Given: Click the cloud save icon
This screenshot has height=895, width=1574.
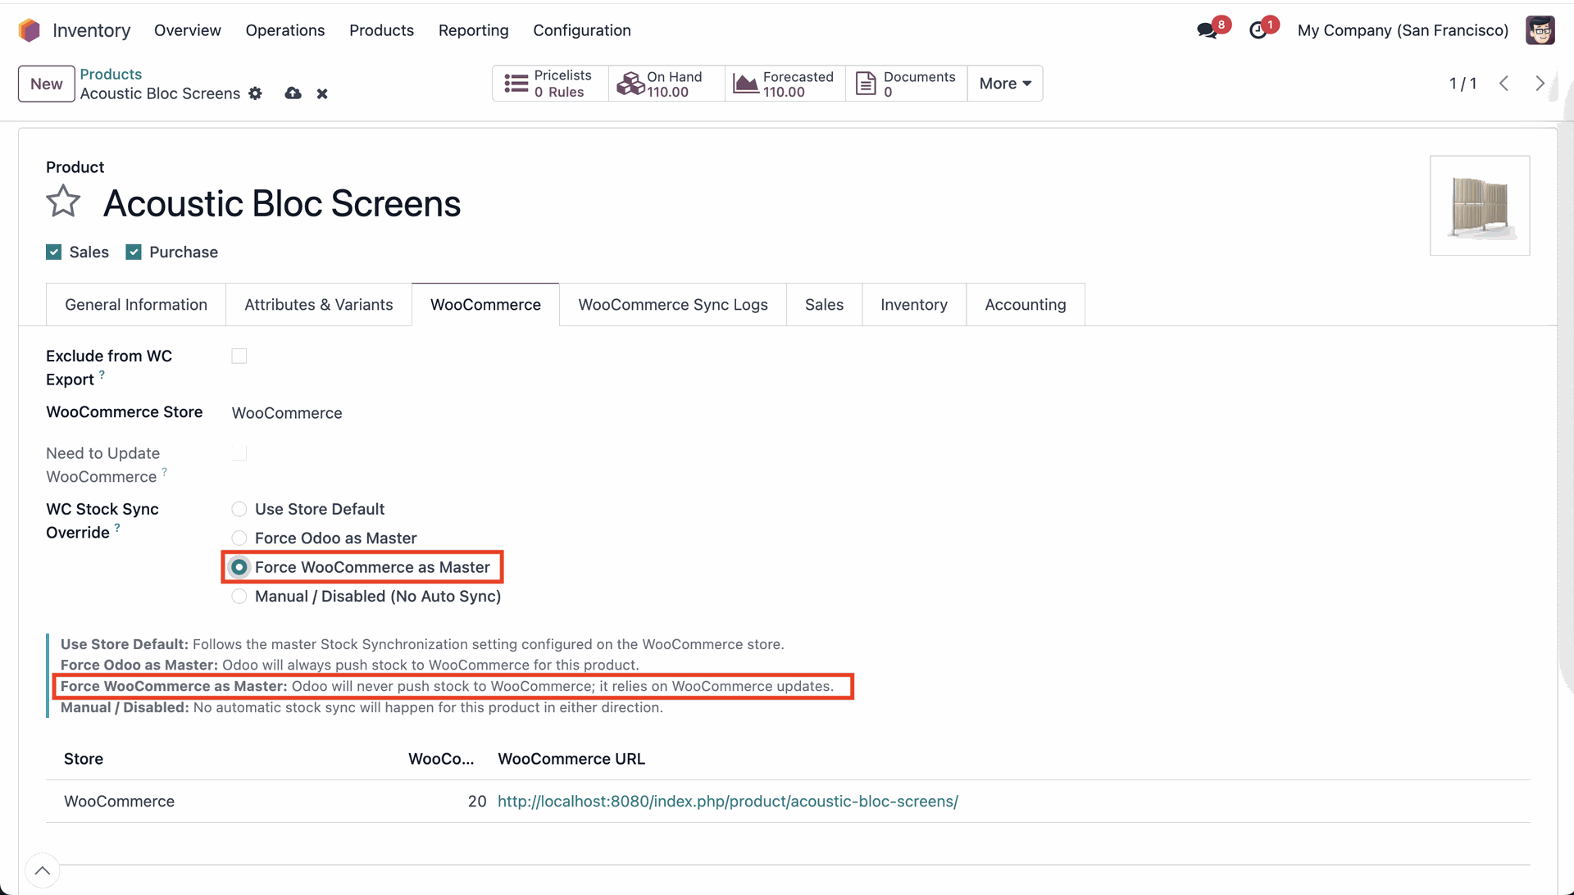Looking at the screenshot, I should (293, 93).
